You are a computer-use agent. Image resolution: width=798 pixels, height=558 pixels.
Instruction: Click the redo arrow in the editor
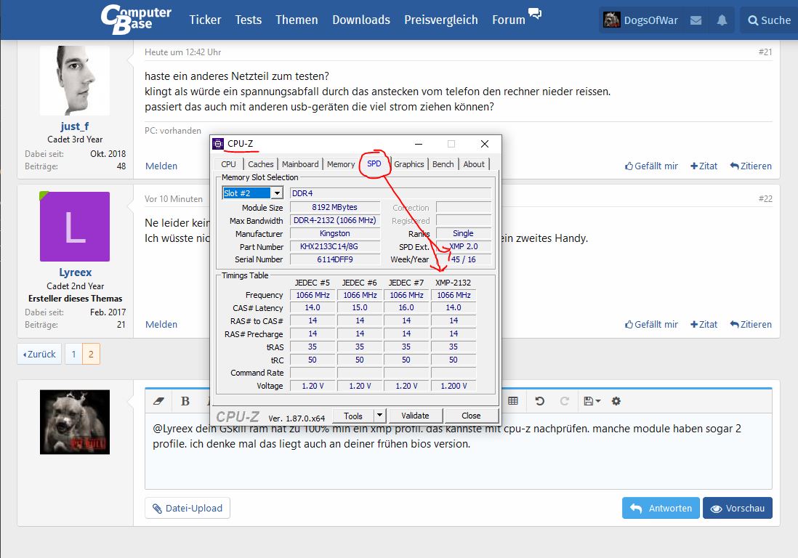click(x=565, y=401)
